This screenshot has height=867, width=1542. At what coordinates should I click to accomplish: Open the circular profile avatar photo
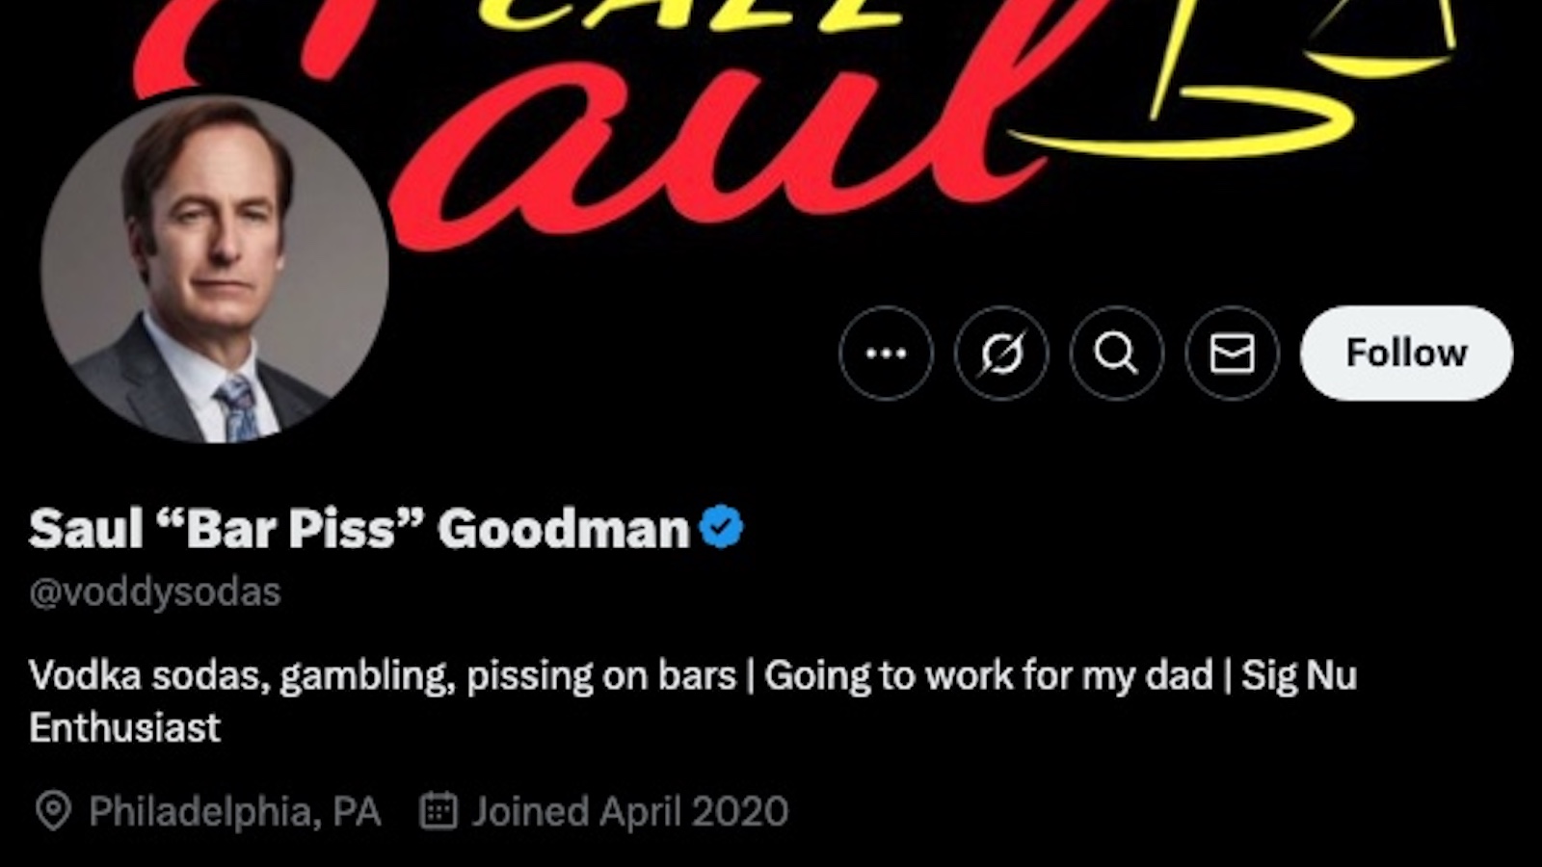click(214, 270)
